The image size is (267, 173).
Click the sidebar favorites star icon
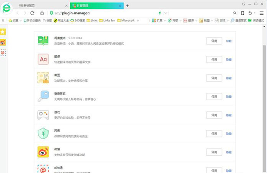3,32
